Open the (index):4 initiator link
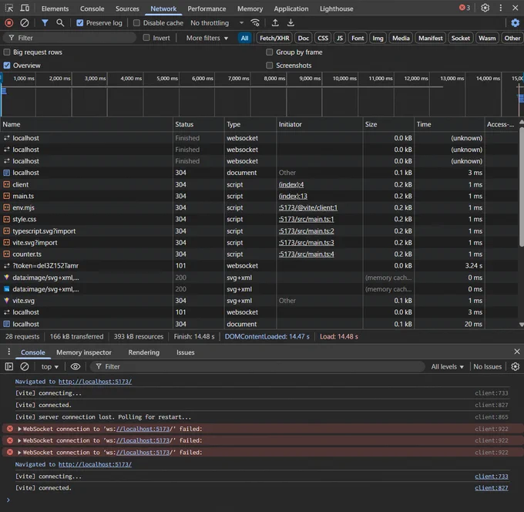Image resolution: width=524 pixels, height=512 pixels. (x=291, y=184)
